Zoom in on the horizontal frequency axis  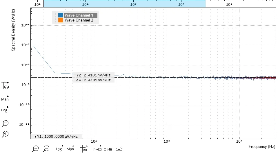click(x=35, y=149)
